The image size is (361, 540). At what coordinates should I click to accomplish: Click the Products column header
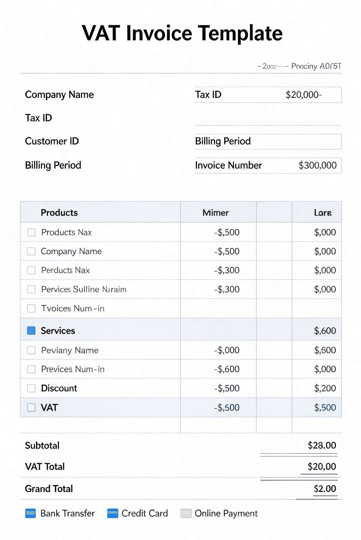point(100,212)
